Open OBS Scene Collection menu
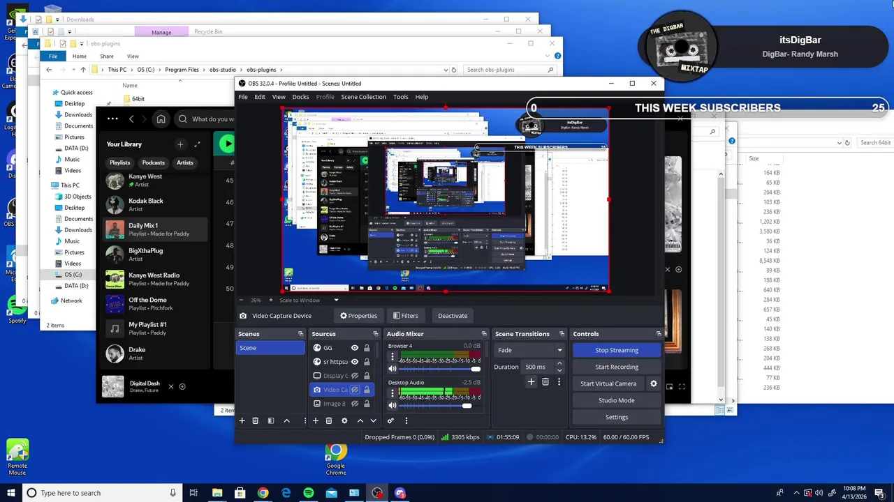Viewport: 894px width, 502px height. (363, 97)
